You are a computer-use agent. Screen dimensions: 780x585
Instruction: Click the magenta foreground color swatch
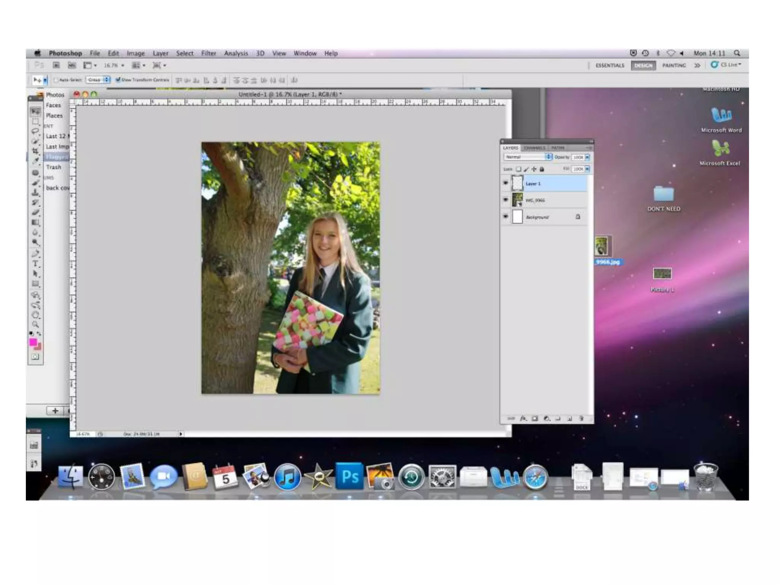click(x=33, y=342)
